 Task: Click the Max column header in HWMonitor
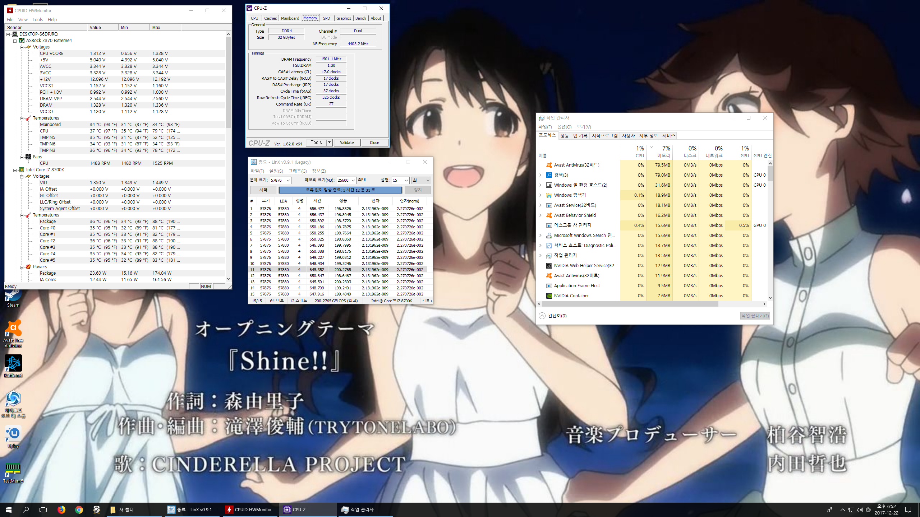click(165, 28)
